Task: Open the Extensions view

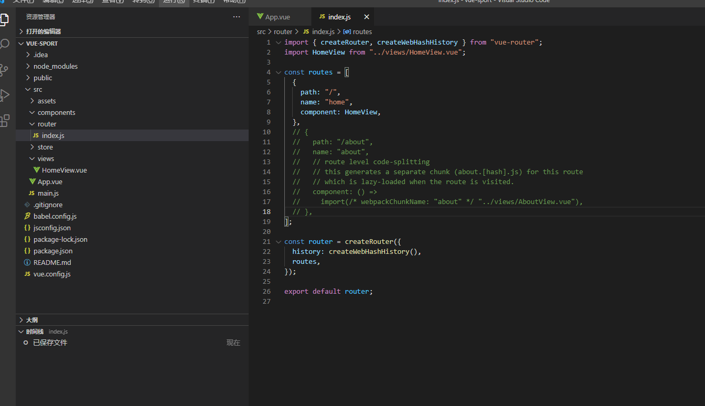Action: point(4,120)
